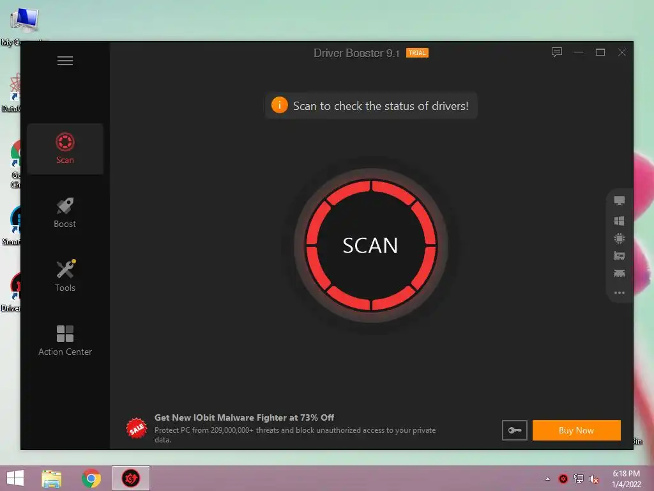Open the hamburger menu in Driver Booster

[x=65, y=61]
